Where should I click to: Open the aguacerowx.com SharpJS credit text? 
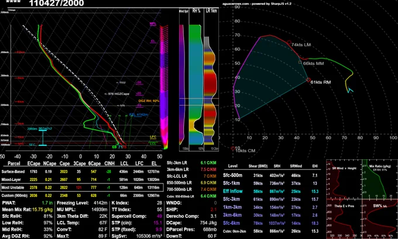(257, 4)
